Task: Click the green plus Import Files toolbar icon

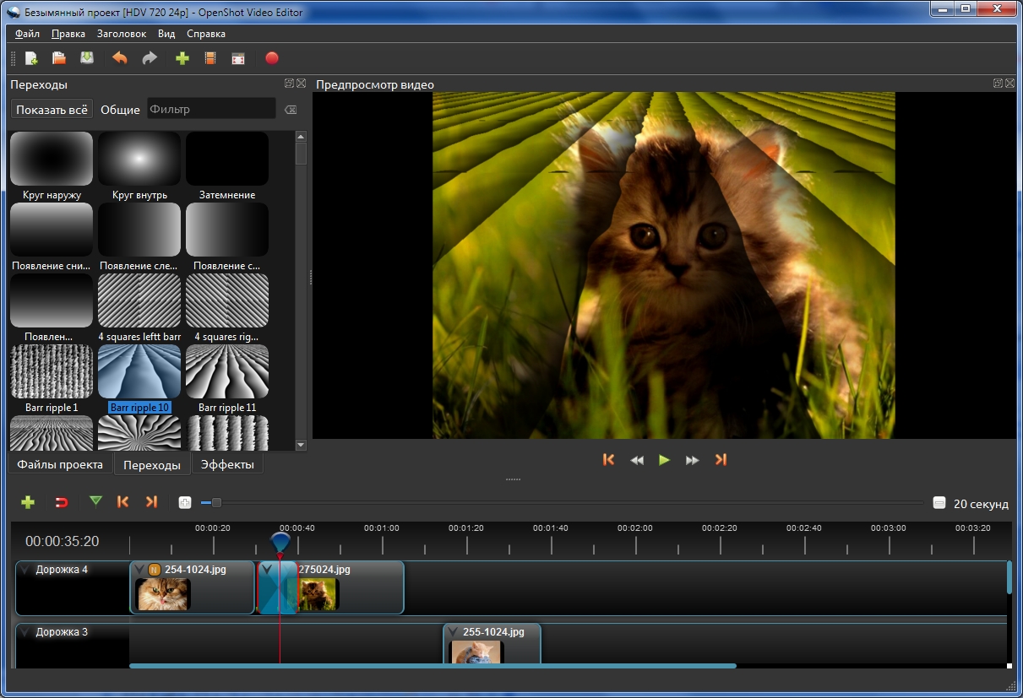Action: pyautogui.click(x=182, y=58)
